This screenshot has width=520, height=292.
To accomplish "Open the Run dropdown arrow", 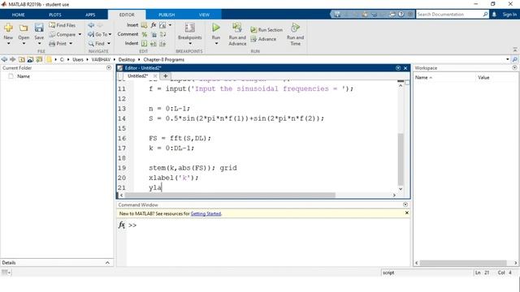I will pyautogui.click(x=216, y=43).
